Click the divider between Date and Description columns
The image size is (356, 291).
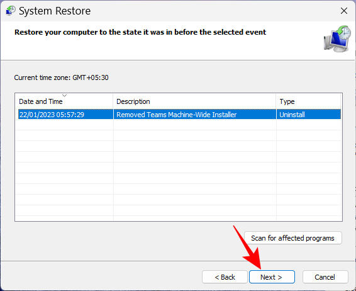[113, 101]
